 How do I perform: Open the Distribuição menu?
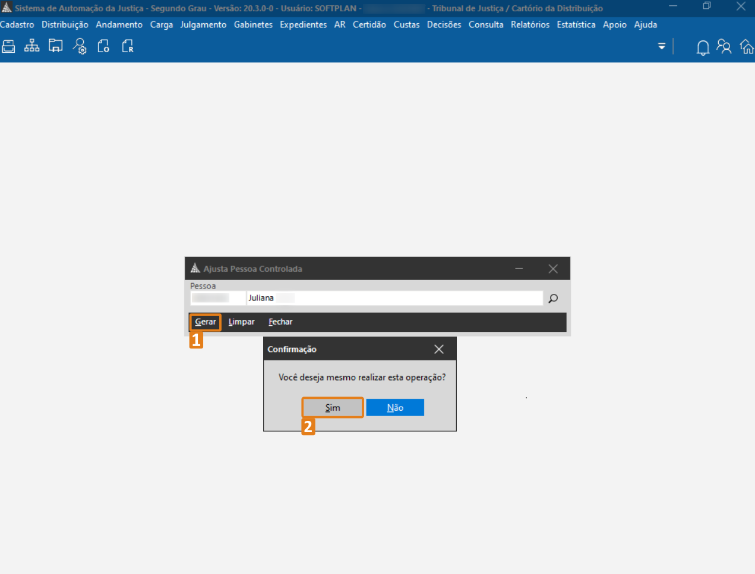(65, 25)
